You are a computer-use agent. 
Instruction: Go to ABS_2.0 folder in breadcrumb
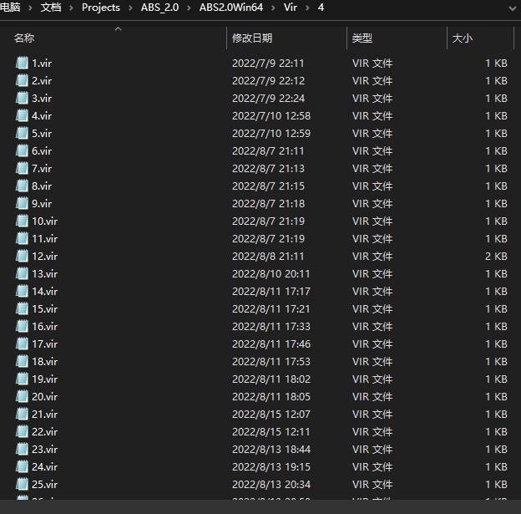tap(159, 8)
